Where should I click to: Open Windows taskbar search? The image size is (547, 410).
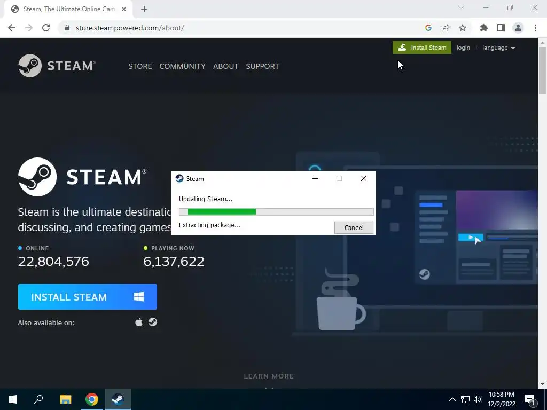pyautogui.click(x=38, y=399)
